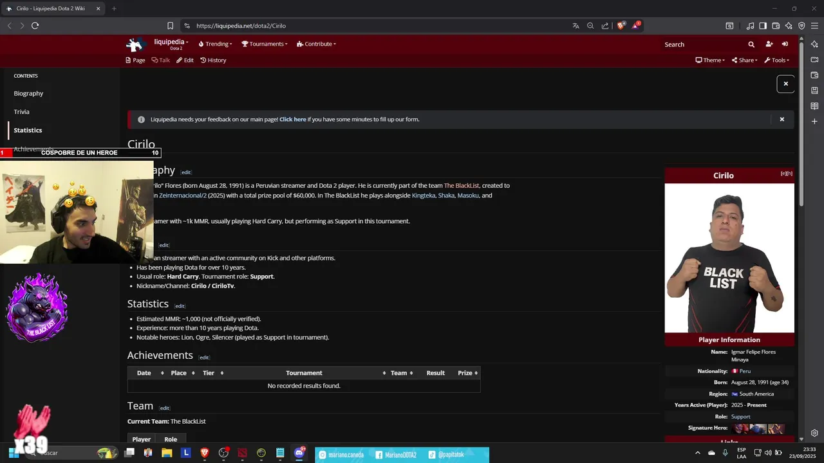
Task: Click third signature hero icon
Action: coord(775,428)
